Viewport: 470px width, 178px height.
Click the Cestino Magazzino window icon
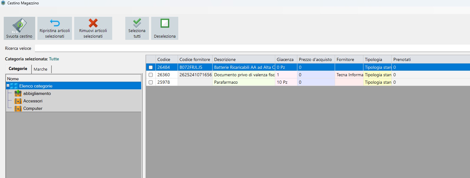[x=3, y=3]
